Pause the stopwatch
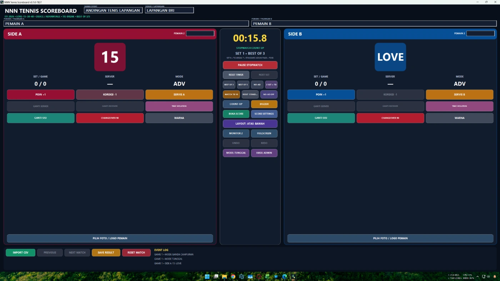 coord(250,65)
